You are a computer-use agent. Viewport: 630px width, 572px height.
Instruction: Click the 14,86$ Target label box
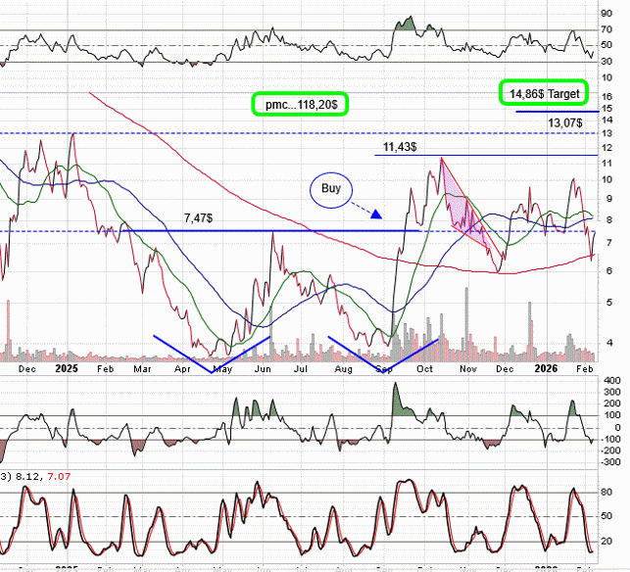pos(545,93)
